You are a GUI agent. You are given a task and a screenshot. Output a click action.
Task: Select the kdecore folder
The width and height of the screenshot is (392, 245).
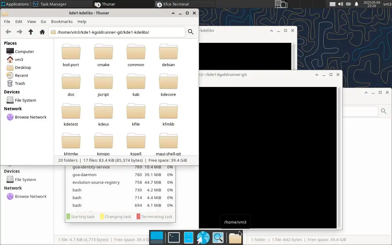click(168, 85)
